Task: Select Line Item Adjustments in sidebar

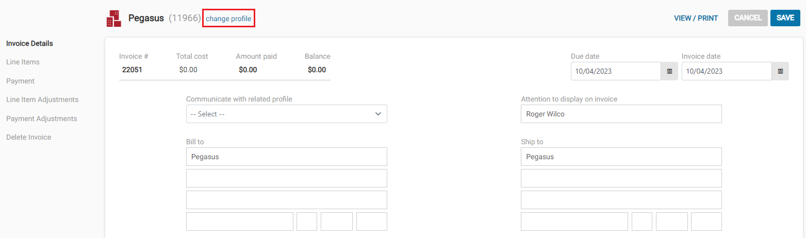Action: [42, 99]
